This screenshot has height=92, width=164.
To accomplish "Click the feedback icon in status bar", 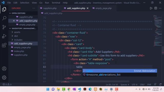I will pos(155,84).
